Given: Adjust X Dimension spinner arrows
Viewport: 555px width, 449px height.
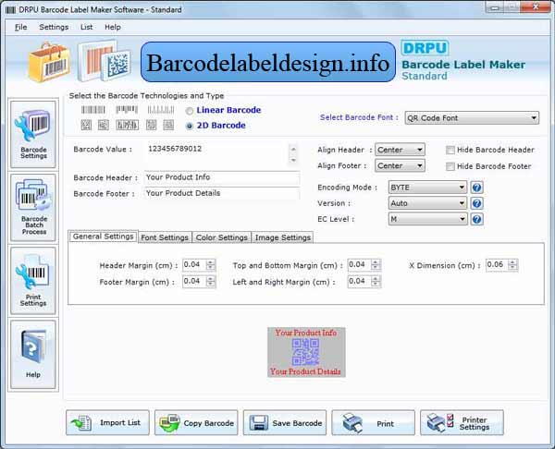Looking at the screenshot, I should (512, 265).
